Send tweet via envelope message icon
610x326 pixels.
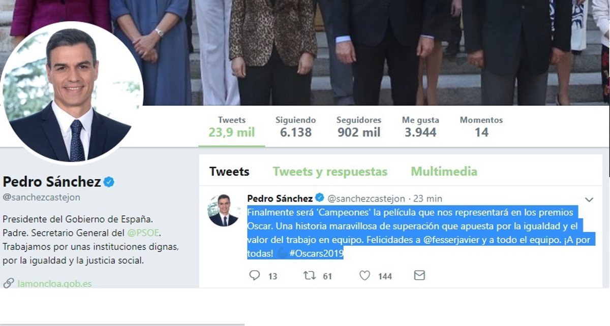(419, 276)
